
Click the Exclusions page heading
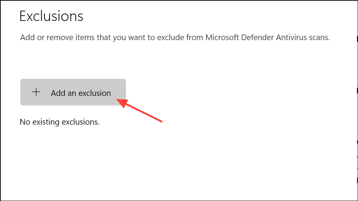[51, 16]
